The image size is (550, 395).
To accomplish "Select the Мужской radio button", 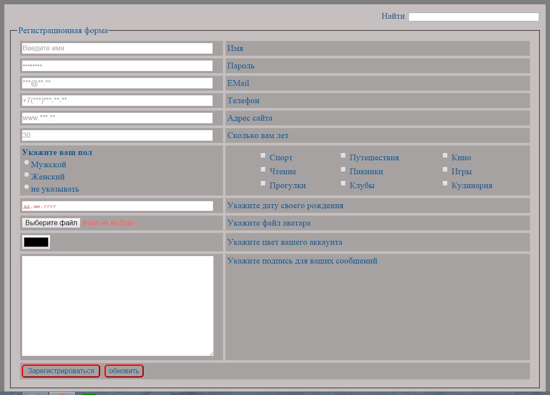I will coord(27,162).
